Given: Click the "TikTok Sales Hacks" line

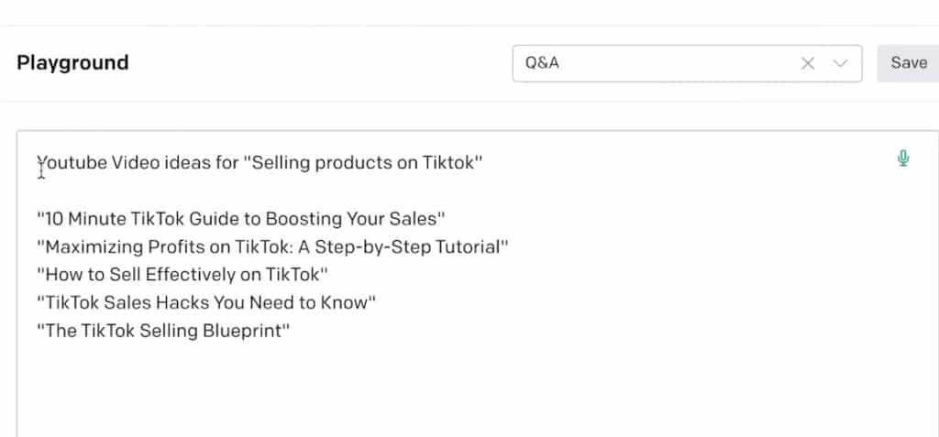Looking at the screenshot, I should coord(206,302).
